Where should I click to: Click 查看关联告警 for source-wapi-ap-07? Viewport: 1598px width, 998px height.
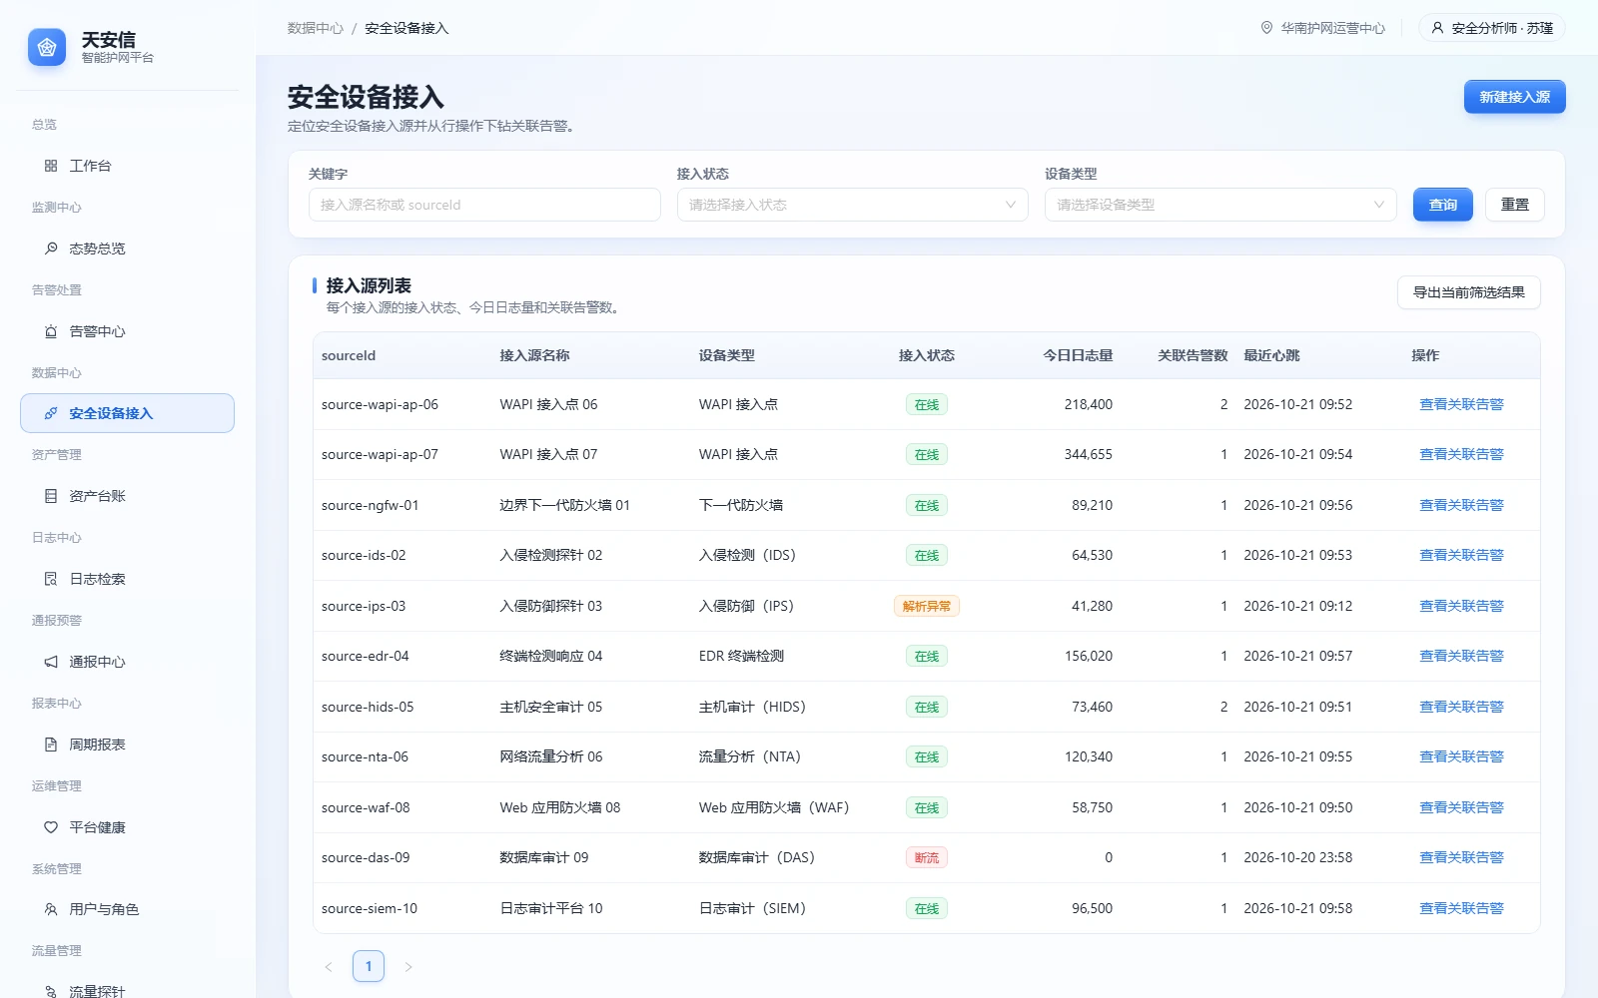pyautogui.click(x=1461, y=454)
